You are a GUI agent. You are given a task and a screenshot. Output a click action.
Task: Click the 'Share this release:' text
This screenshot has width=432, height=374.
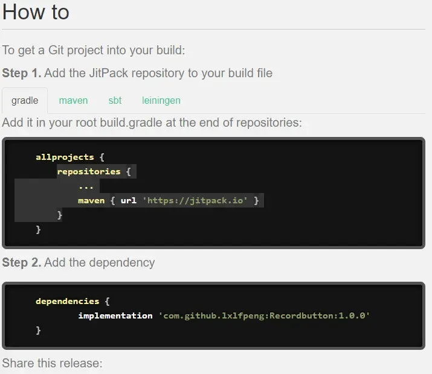[x=52, y=363]
